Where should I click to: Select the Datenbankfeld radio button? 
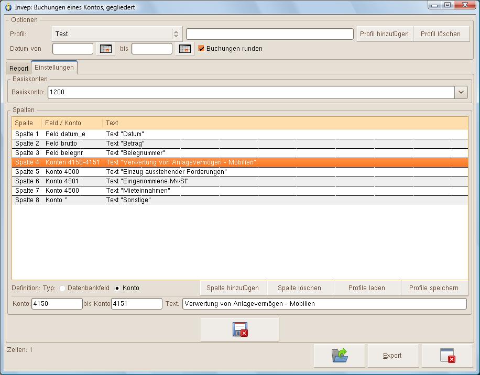(x=62, y=288)
